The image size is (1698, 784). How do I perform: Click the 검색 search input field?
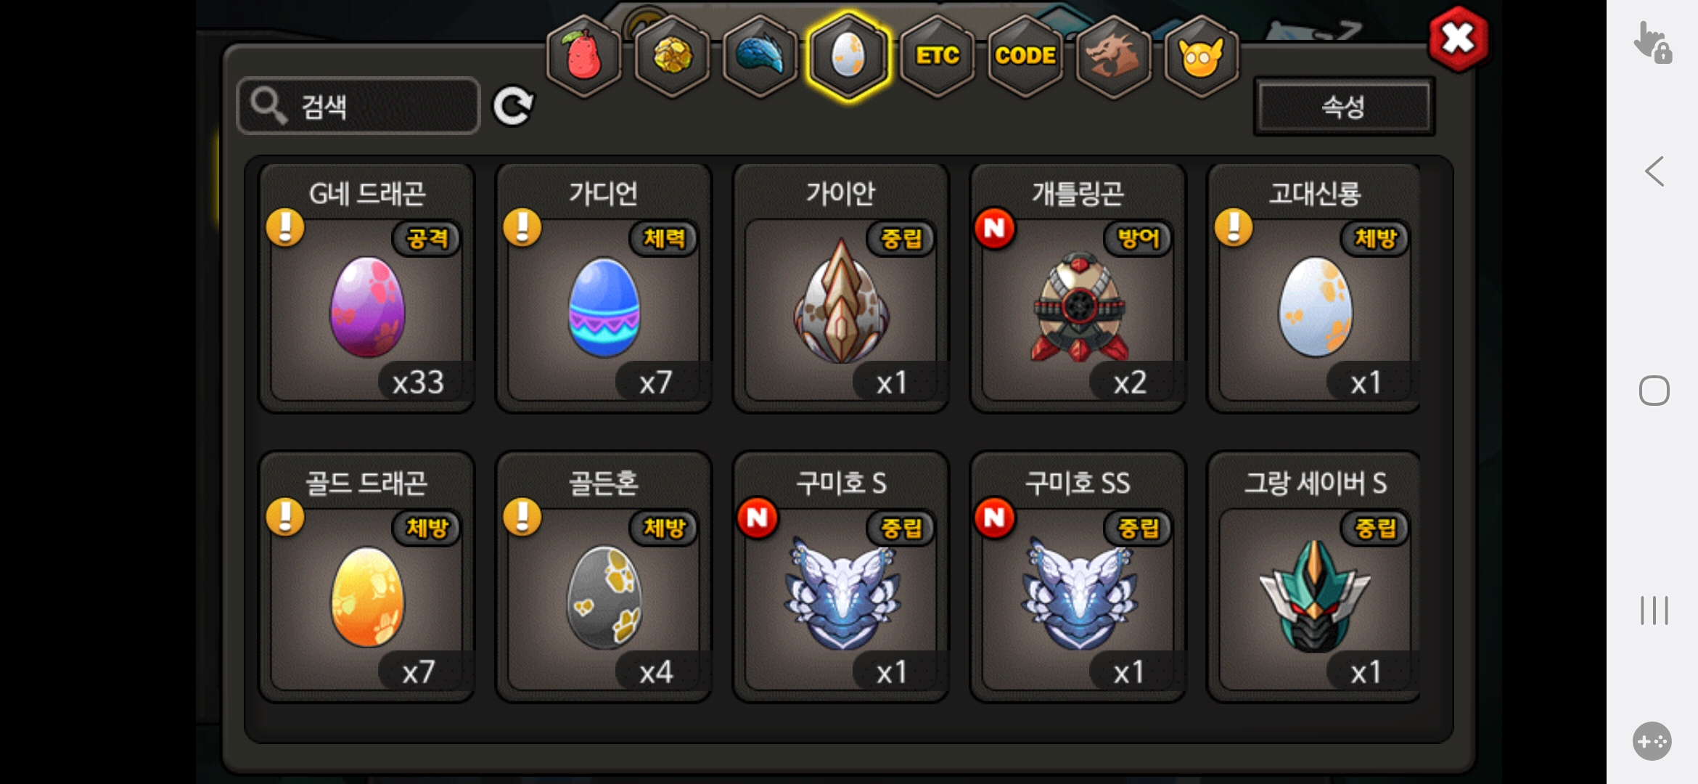[358, 106]
